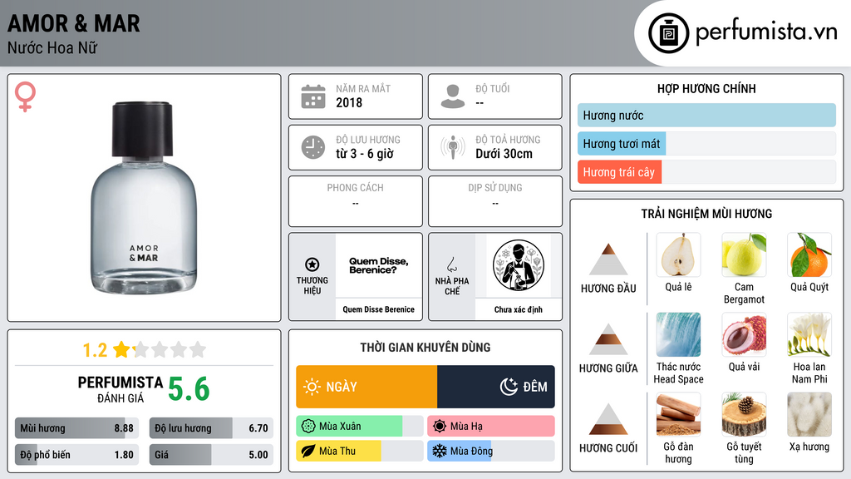Click the sillage icon for Độ toả hương
Viewport: 851px width, 479px height.
(453, 147)
